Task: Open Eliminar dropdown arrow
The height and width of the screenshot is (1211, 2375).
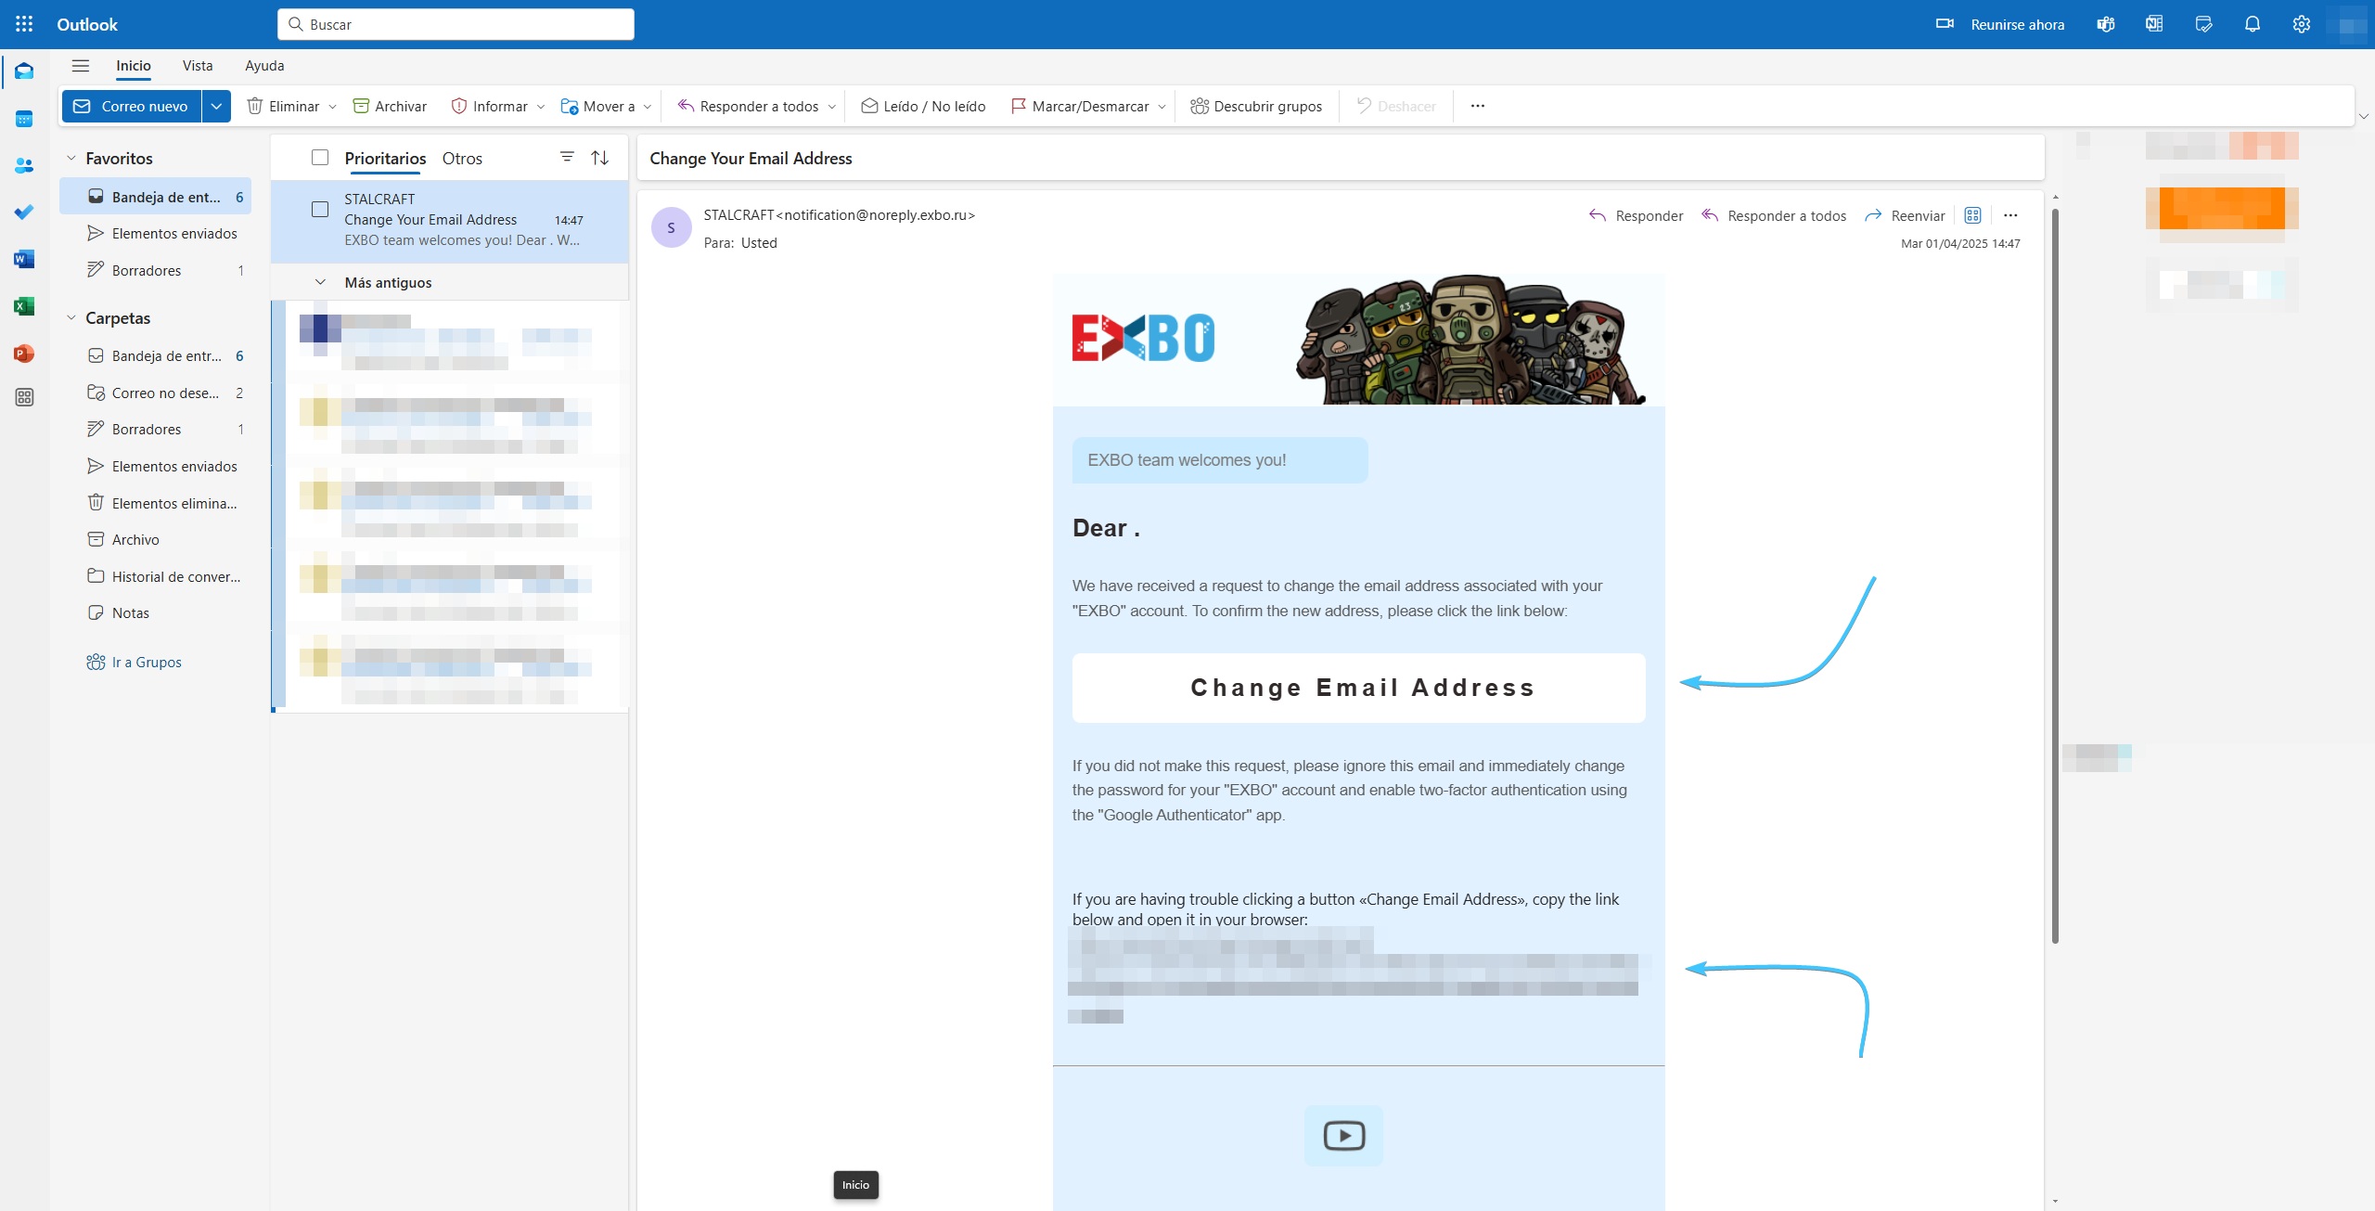Action: pos(332,107)
